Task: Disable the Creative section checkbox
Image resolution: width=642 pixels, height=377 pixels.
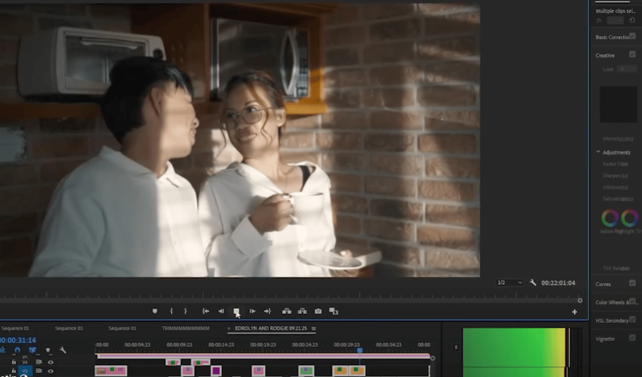Action: [x=632, y=54]
